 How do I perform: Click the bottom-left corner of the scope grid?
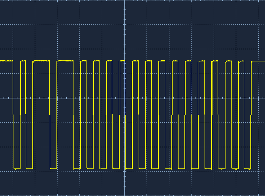(x=1, y=195)
